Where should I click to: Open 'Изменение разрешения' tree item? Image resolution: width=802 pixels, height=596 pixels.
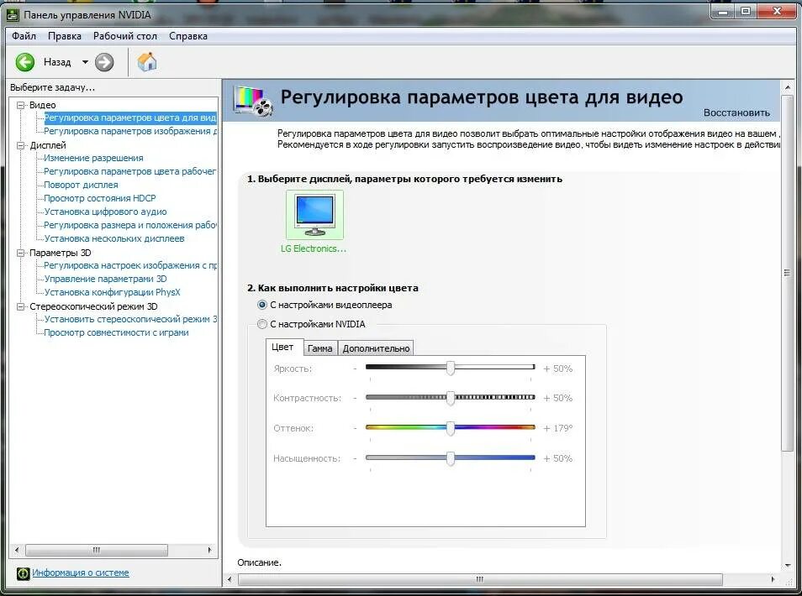tap(93, 159)
